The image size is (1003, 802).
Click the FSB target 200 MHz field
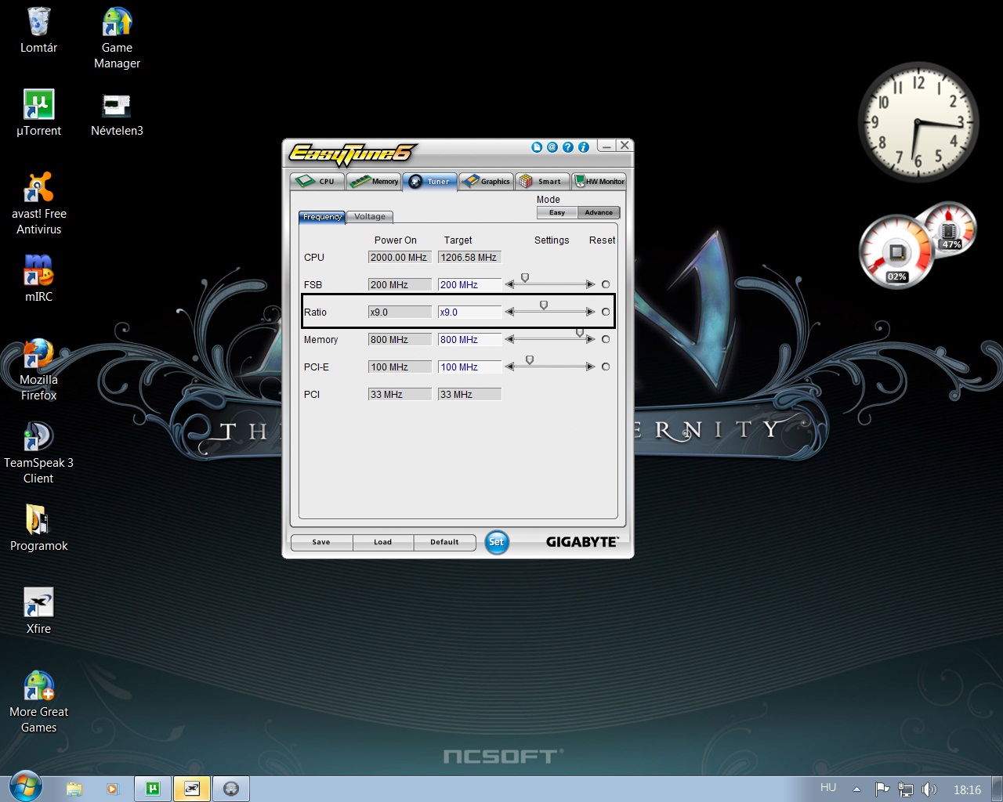coord(469,284)
